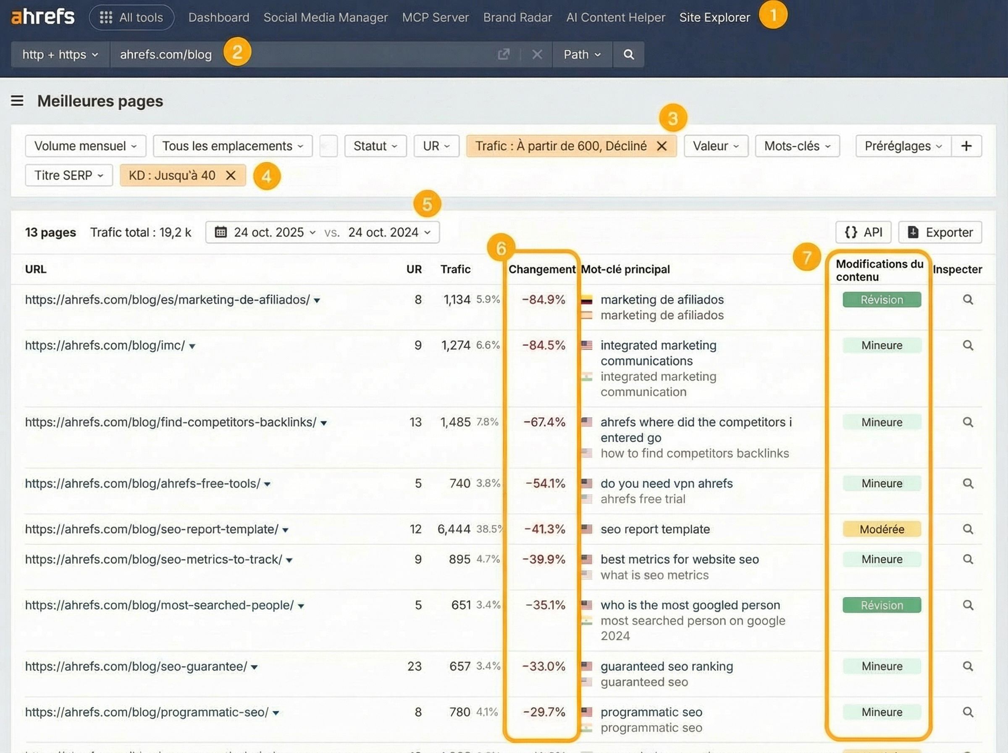This screenshot has height=753, width=1008.
Task: Clear the URL field with the X button
Action: tap(537, 54)
